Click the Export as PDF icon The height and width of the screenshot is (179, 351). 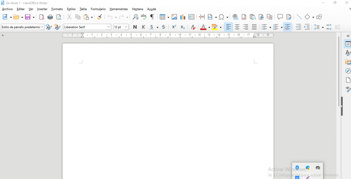[42, 17]
